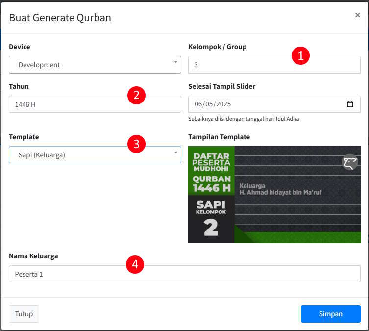Open the calendar date picker icon
Viewport: 369px width, 331px height.
350,104
